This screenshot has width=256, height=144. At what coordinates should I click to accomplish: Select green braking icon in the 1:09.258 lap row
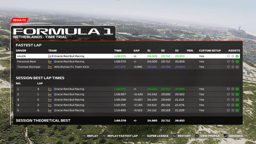click(237, 100)
